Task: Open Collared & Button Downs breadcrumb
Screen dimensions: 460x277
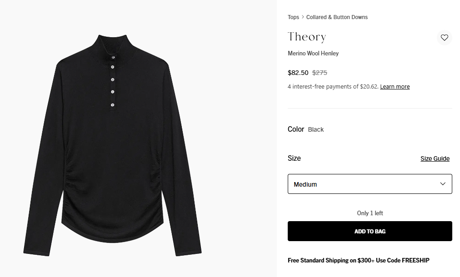Action: click(337, 17)
